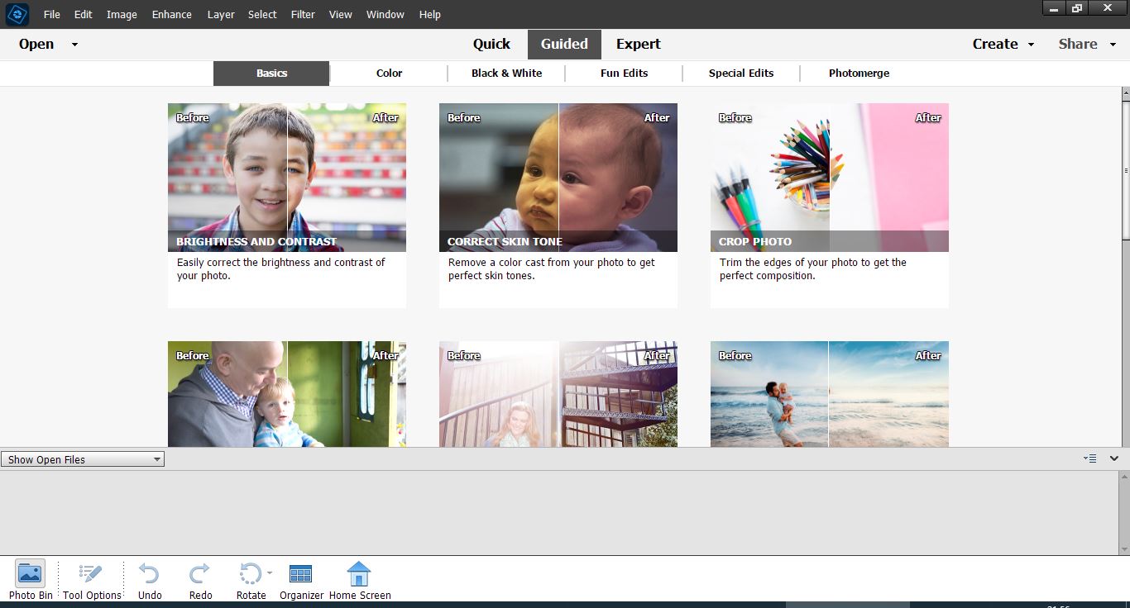Open the Show Open Files dropdown
This screenshot has width=1130, height=608.
tap(83, 459)
